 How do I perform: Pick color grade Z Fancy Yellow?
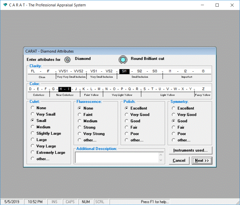pyautogui.click(x=203, y=89)
